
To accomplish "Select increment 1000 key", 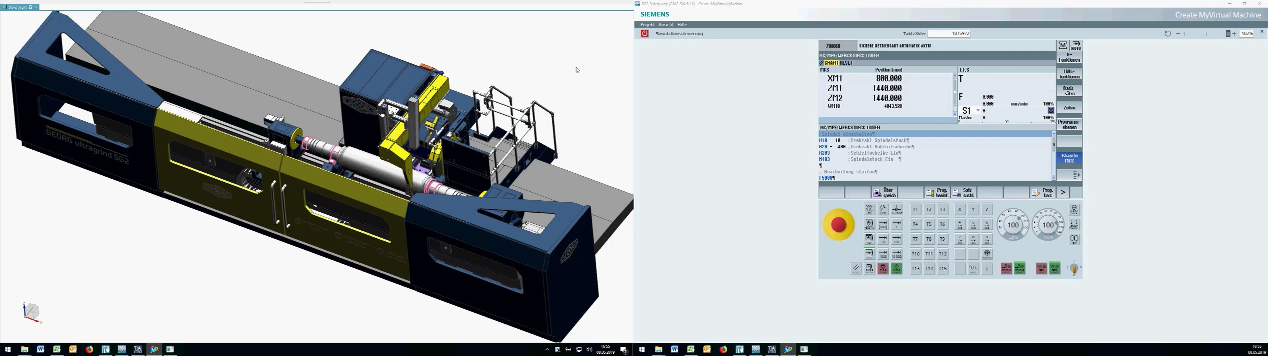I will [x=883, y=254].
